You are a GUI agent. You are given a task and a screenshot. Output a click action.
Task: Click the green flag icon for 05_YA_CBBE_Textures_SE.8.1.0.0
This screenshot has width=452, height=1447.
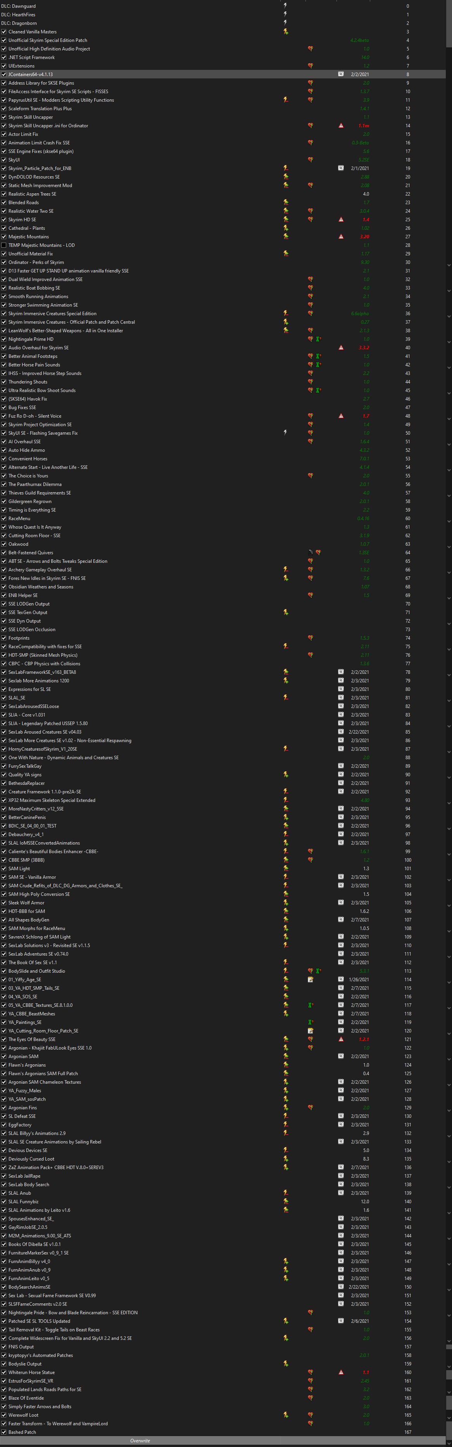coord(310,1005)
